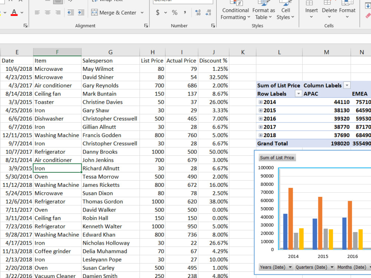Open the Column Labels filter dropdown
The image size is (371, 278).
(x=347, y=85)
